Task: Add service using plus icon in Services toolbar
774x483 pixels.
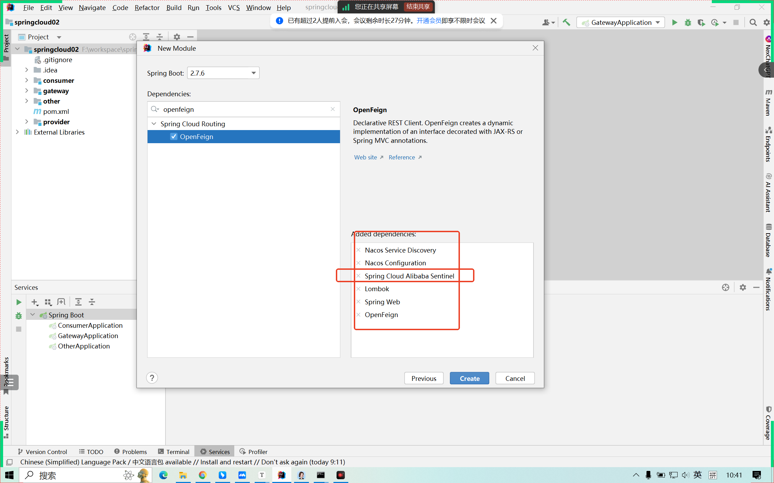Action: click(35, 302)
